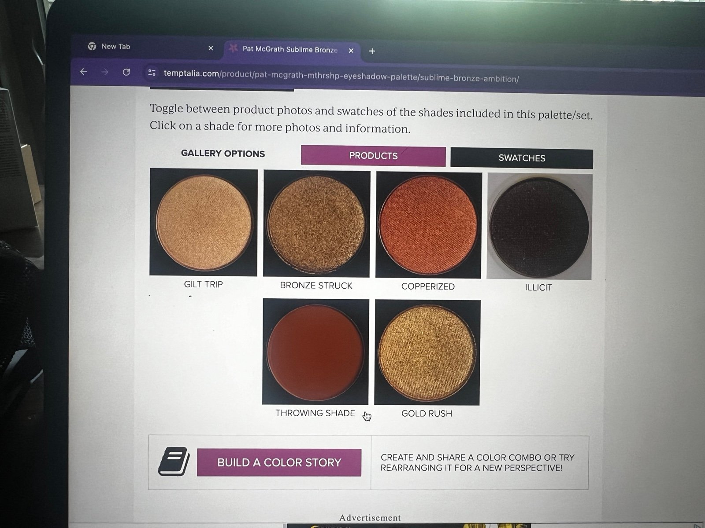This screenshot has height=528, width=705.
Task: Select the Copperized shade photo
Action: coord(428,225)
